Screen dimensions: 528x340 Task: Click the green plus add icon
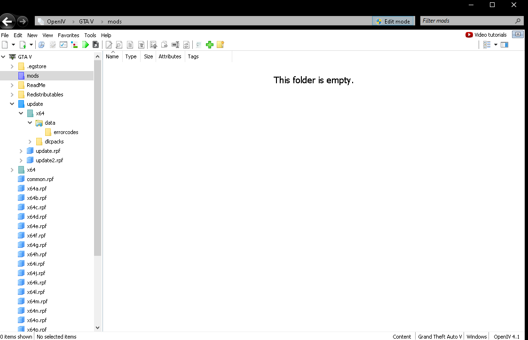209,45
